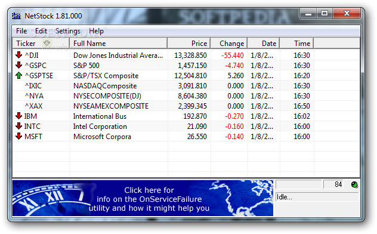Click the S&P 500 full name
The width and height of the screenshot is (377, 234).
(86, 66)
